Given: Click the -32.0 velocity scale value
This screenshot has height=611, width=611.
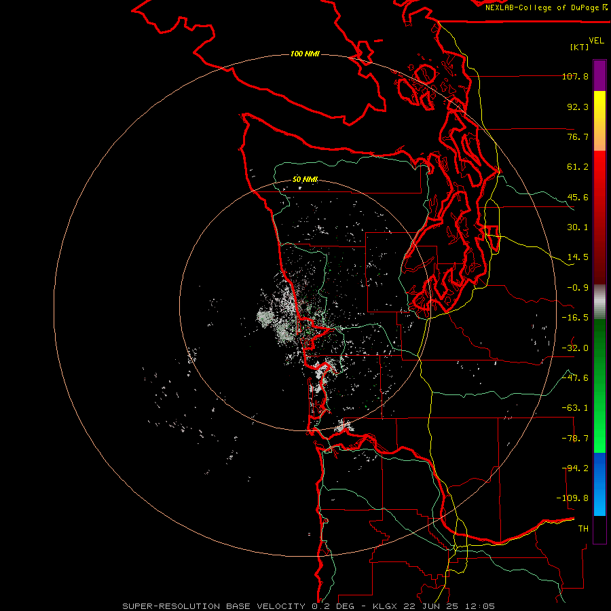Looking at the screenshot, I should [575, 348].
